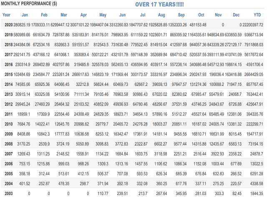The width and height of the screenshot is (267, 200).
Task: Click the 2017 Sep value 684710.42
Action: (x=178, y=55)
